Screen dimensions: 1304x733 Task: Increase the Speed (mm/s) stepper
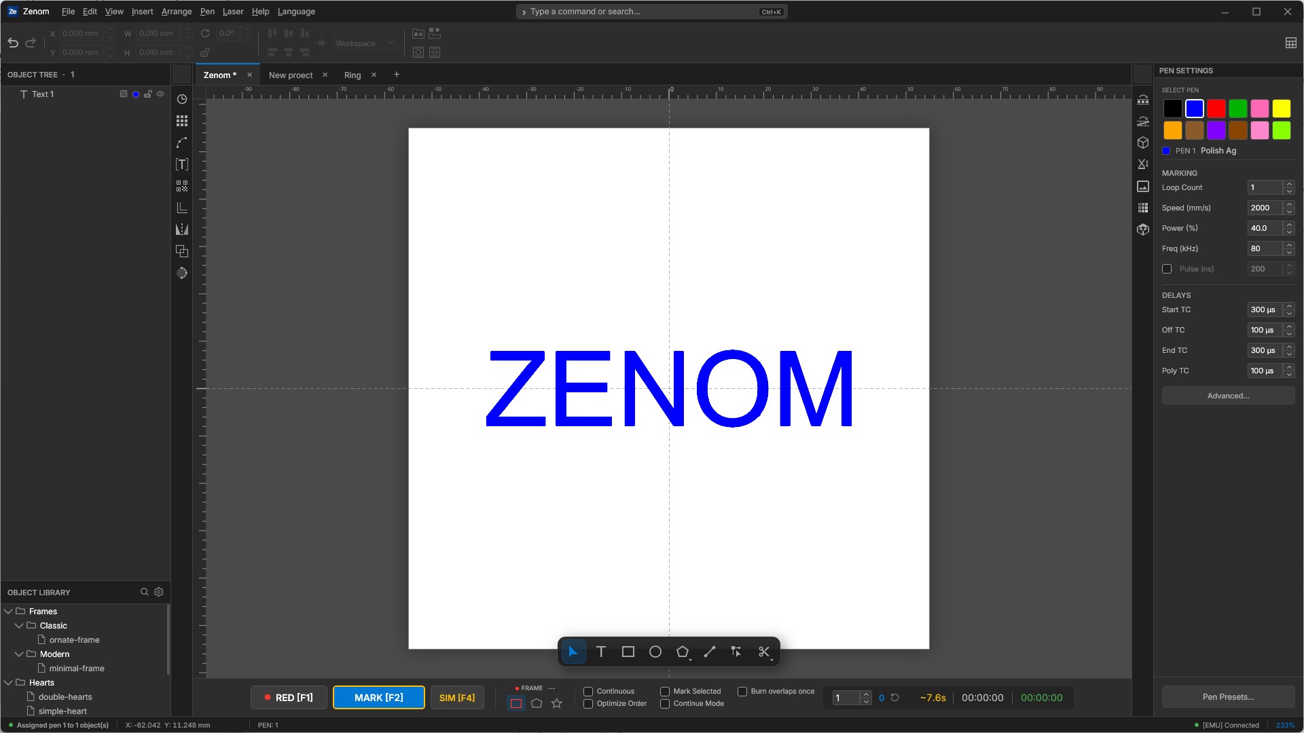coord(1289,204)
